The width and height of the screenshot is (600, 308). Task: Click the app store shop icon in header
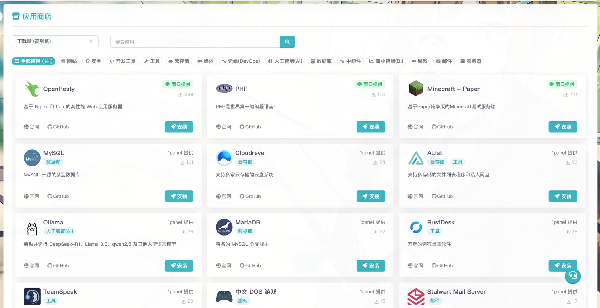point(16,16)
